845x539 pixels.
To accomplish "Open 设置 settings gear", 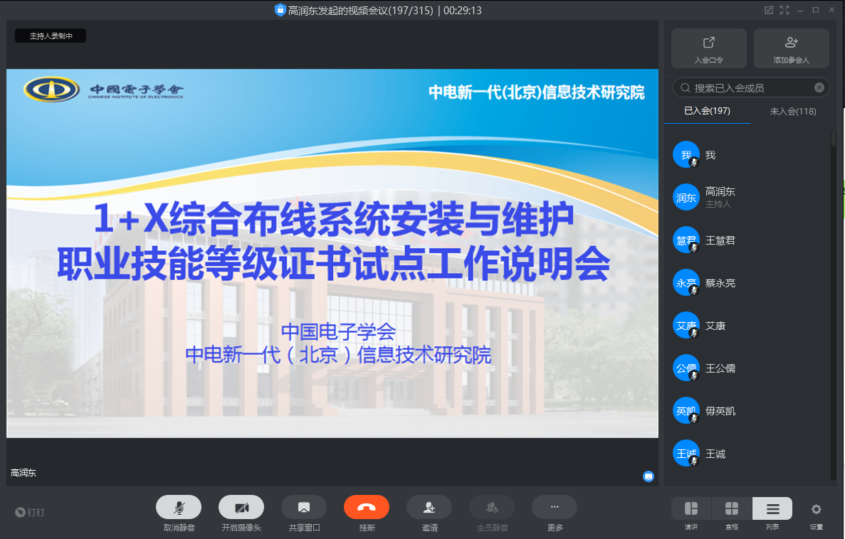I will 816,509.
